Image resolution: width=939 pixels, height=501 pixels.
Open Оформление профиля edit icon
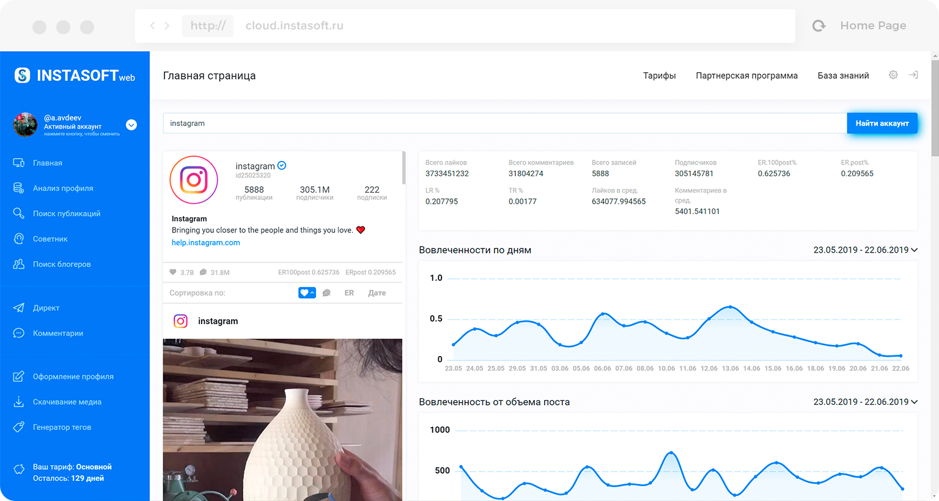point(19,376)
